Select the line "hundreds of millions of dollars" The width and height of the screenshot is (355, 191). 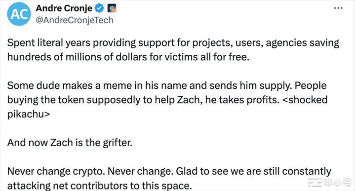128,57
